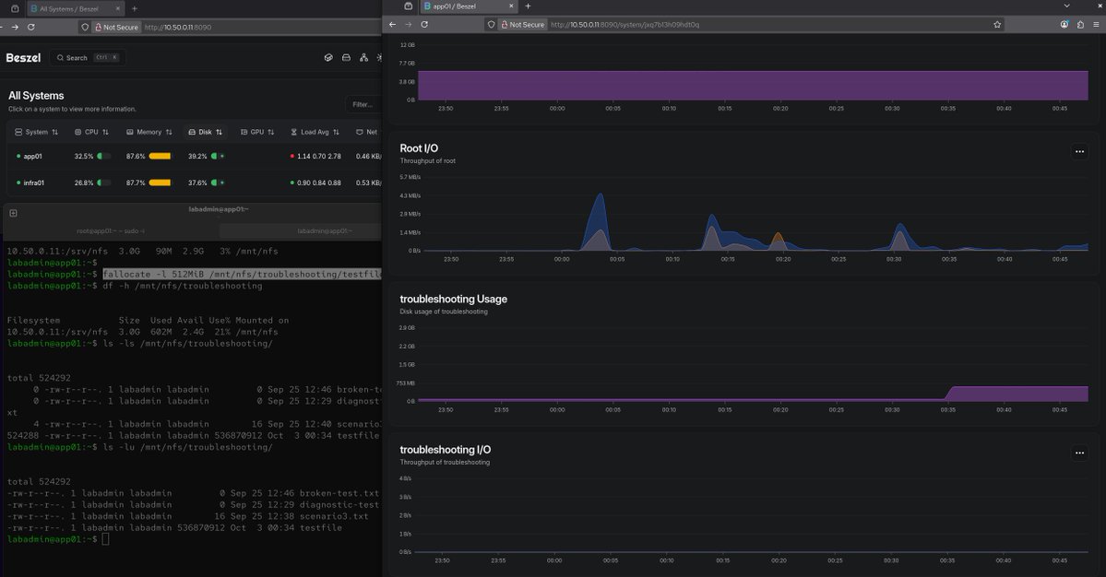The width and height of the screenshot is (1106, 577).
Task: Open Root I/O chart options menu
Action: coord(1079,151)
